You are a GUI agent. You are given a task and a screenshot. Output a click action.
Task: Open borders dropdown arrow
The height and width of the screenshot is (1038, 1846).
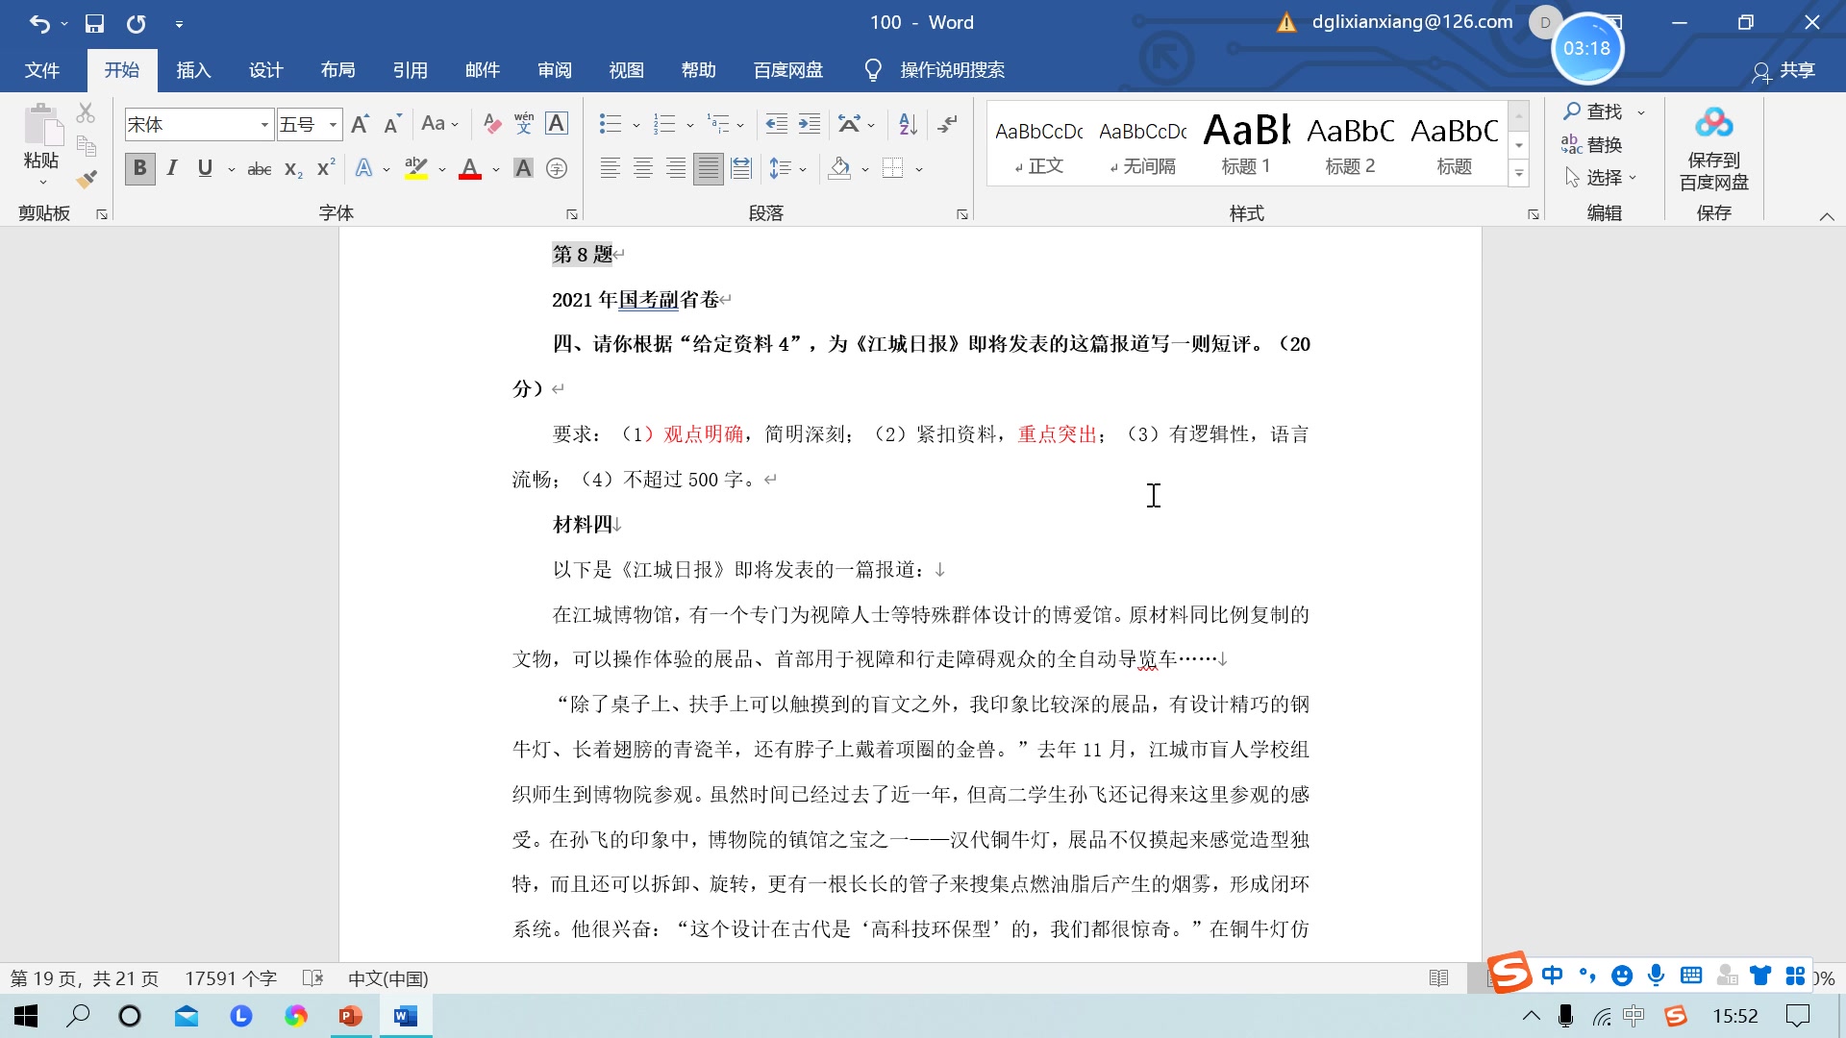[919, 169]
